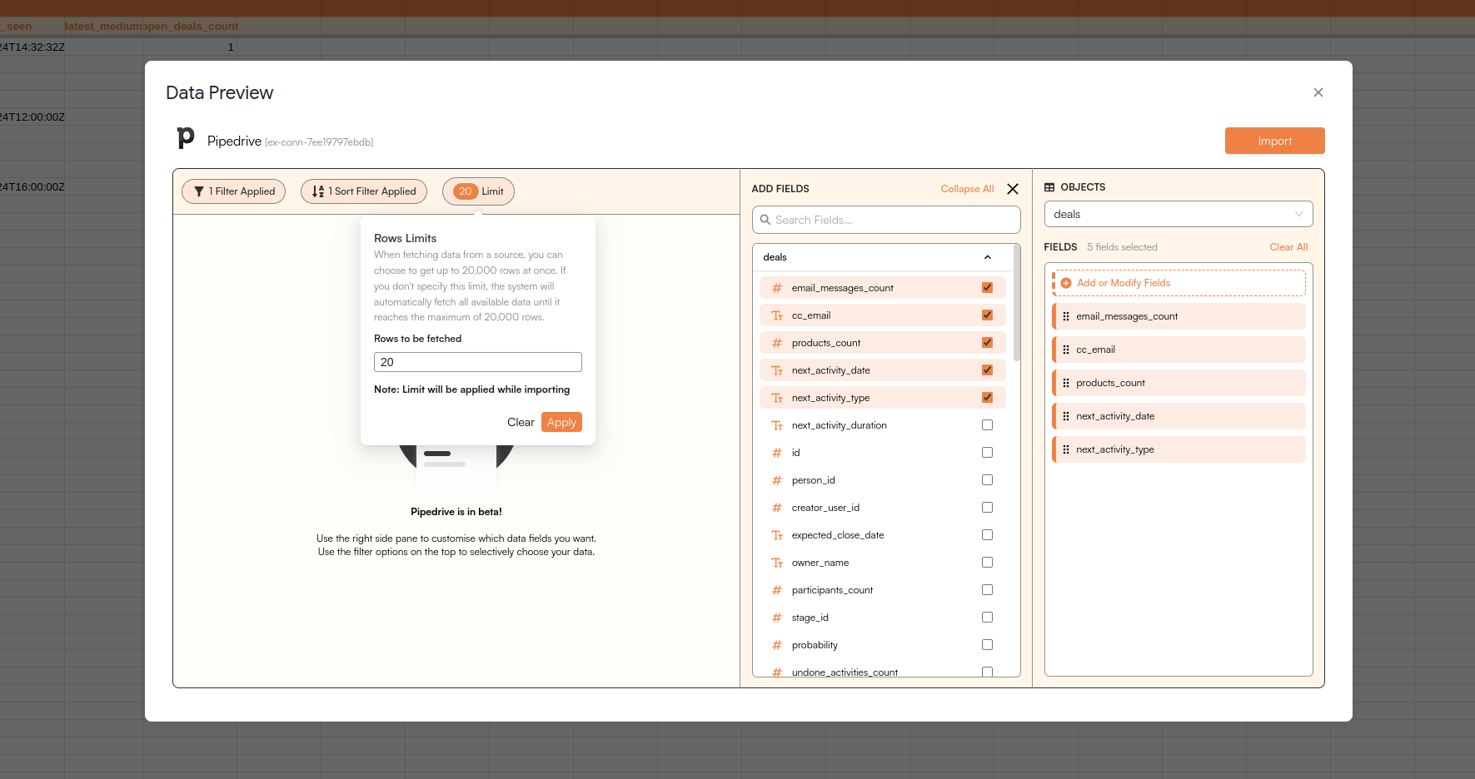Open 1 Filter Applied options
Screen dimensions: 1475x779
coord(234,191)
